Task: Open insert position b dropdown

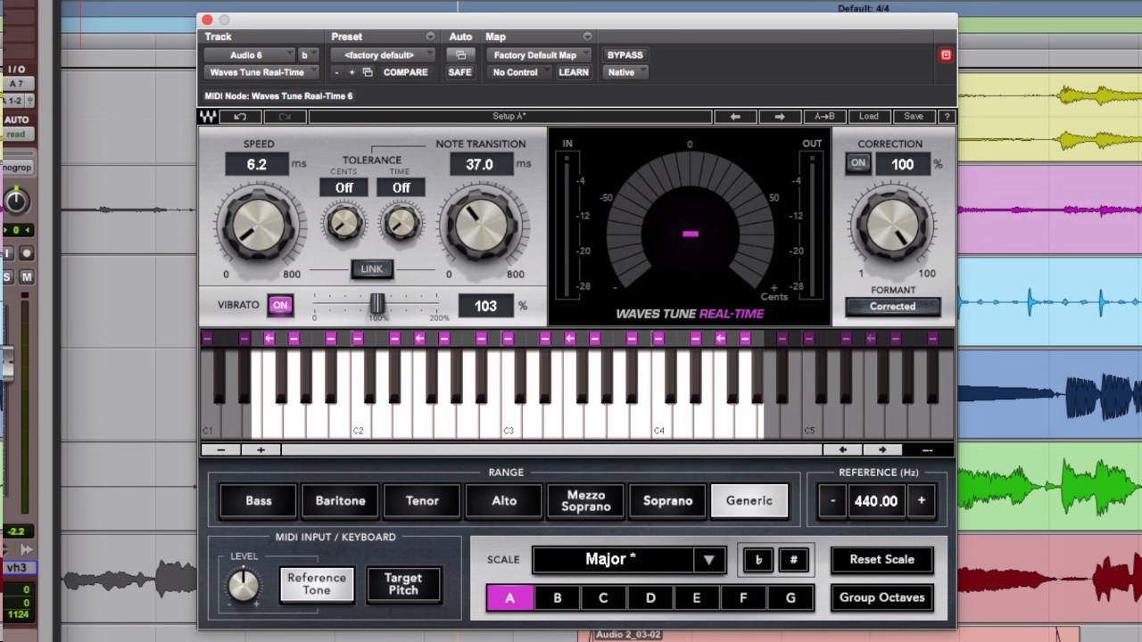Action: (308, 55)
